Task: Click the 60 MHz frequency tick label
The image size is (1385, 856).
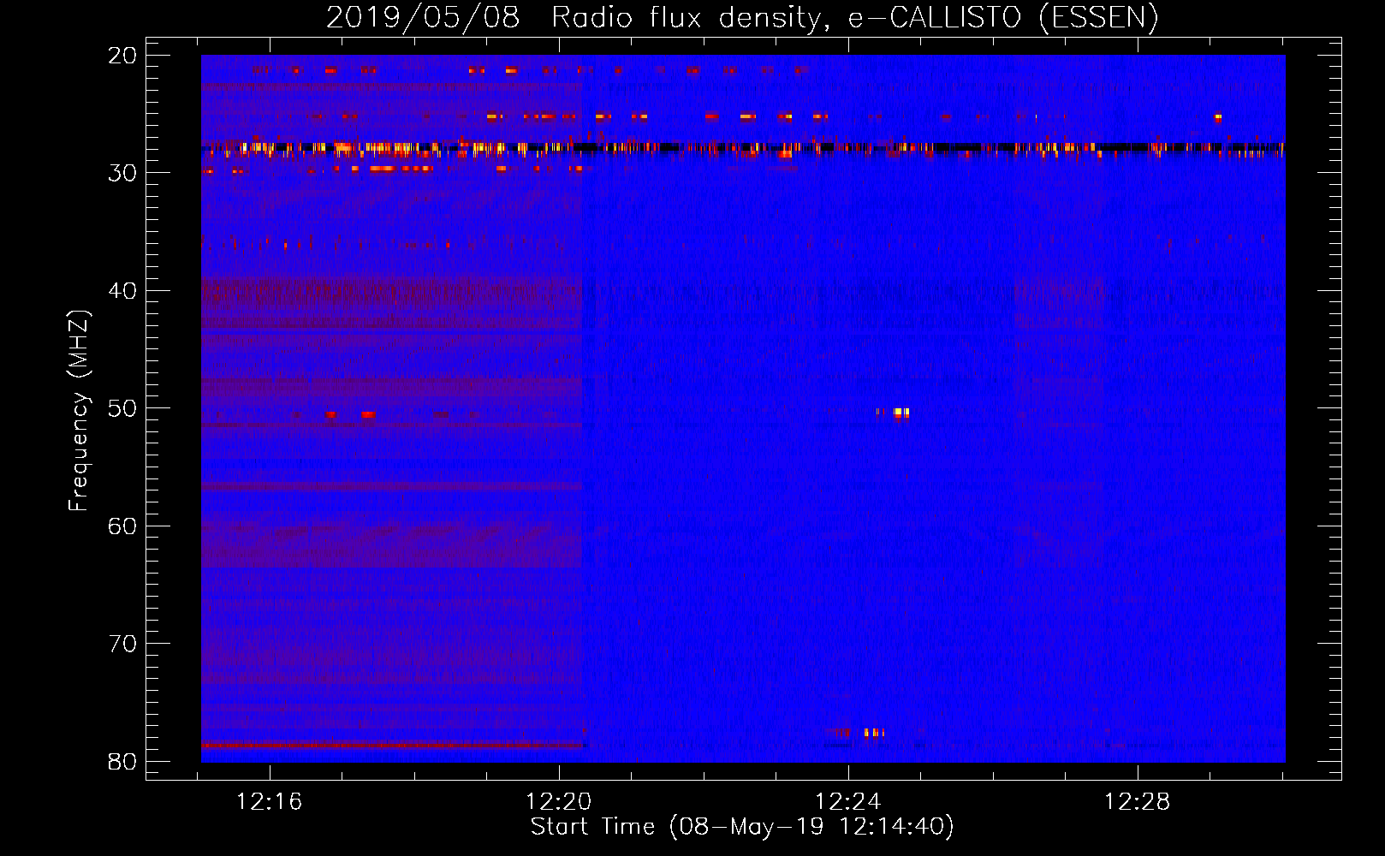Action: 122,526
